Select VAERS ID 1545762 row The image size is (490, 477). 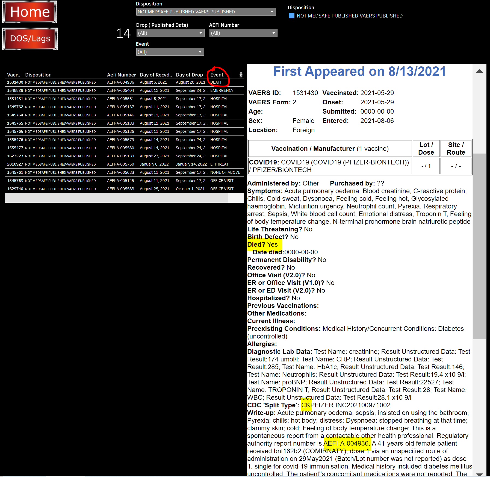point(124,107)
